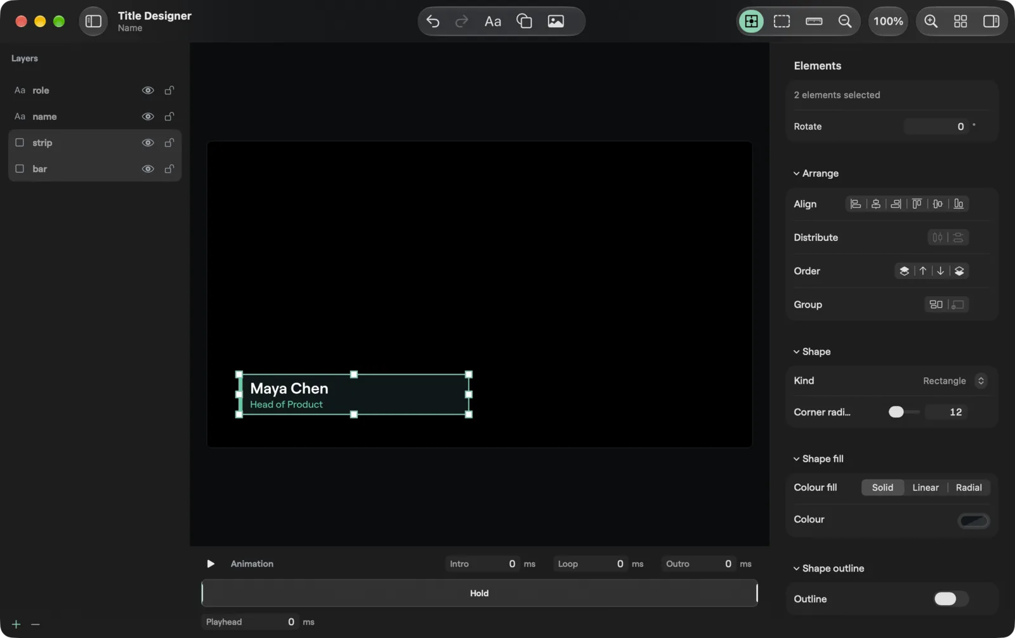Open the Kind dropdown showing Rectangle
Viewport: 1015px width, 638px height.
pos(955,381)
